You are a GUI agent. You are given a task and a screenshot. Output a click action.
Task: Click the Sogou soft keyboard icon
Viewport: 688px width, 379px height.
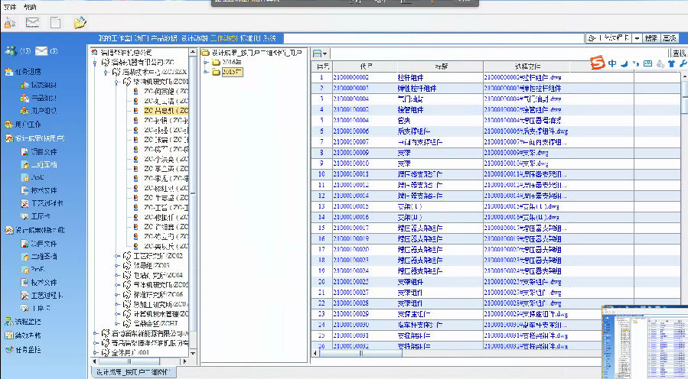648,63
